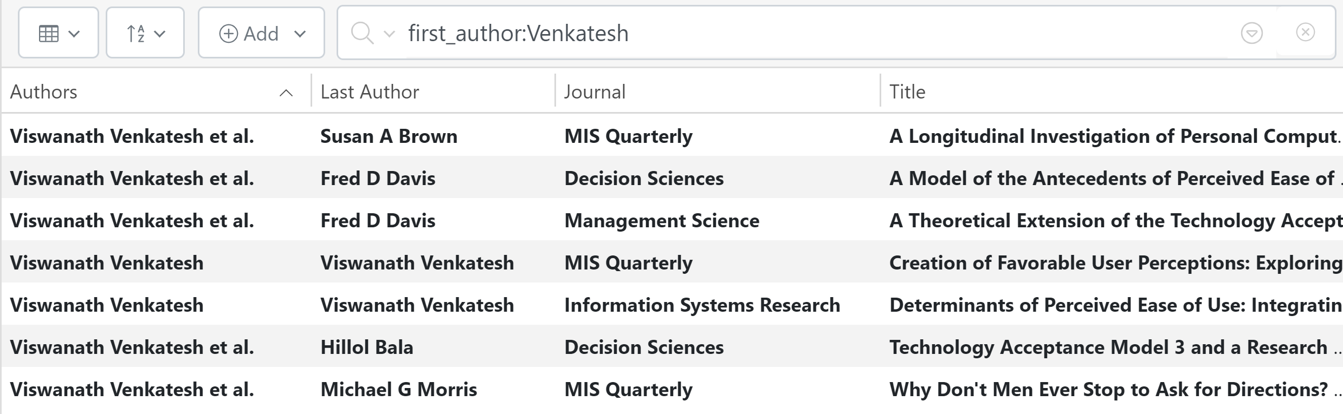Click the search field containing first_author:Venkatesh
The height and width of the screenshot is (414, 1343).
click(x=759, y=34)
